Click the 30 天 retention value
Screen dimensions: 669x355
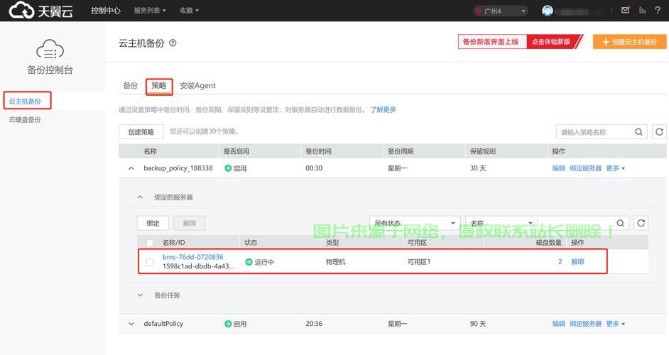point(478,168)
